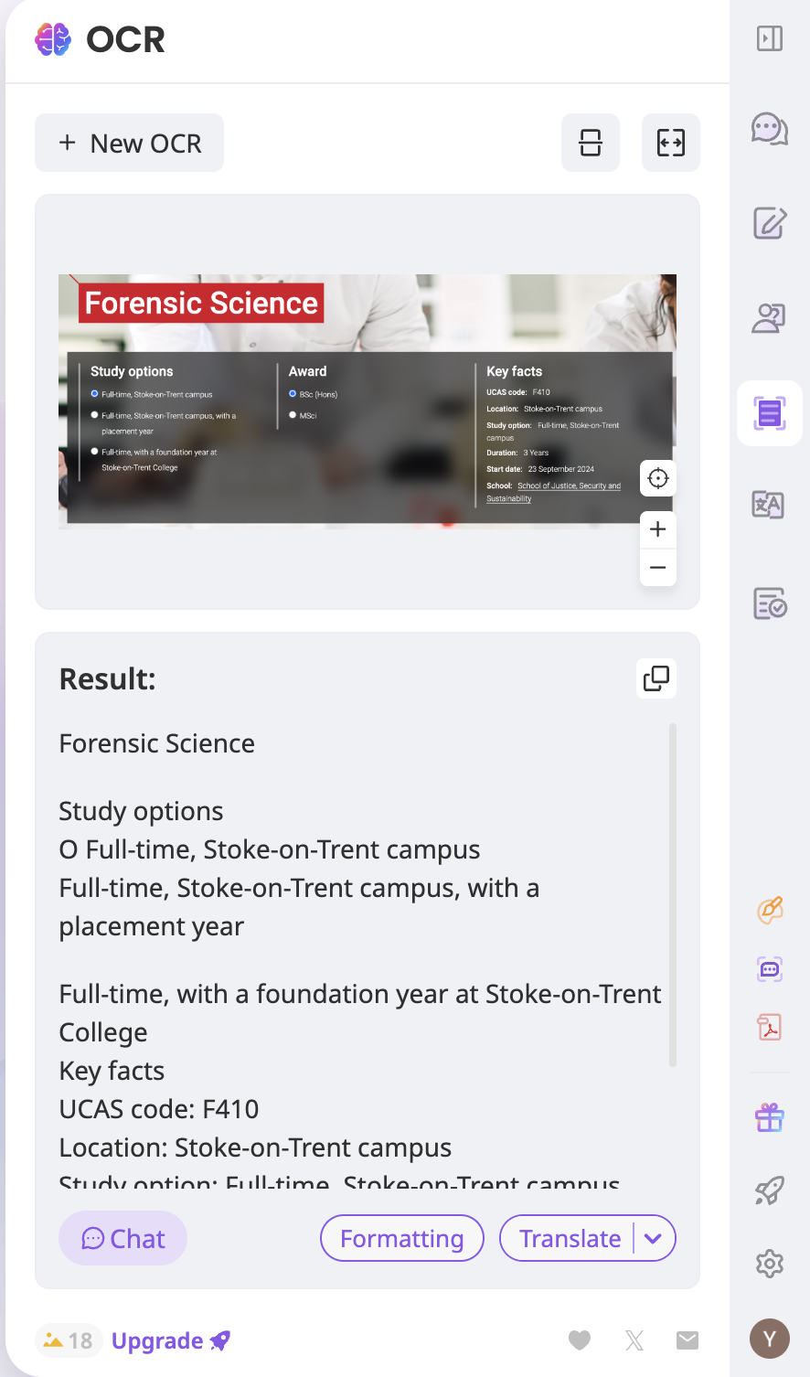Click the OCR icon in the sidebar
This screenshot has height=1377, width=810.
pos(770,413)
